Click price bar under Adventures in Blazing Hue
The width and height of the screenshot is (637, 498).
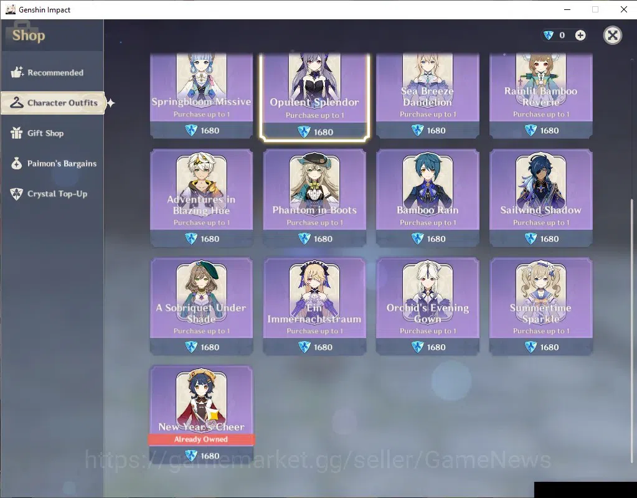coord(202,239)
